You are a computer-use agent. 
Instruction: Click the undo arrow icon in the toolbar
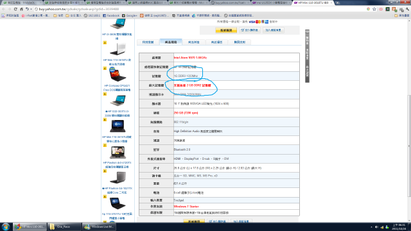(27, 9)
